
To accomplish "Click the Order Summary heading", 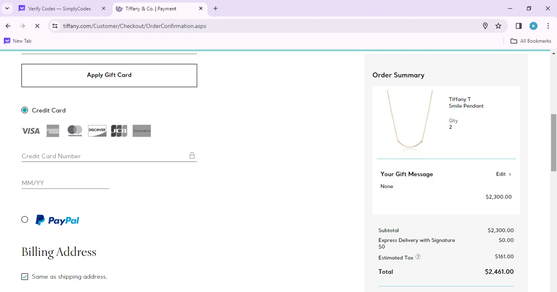I will pyautogui.click(x=398, y=75).
